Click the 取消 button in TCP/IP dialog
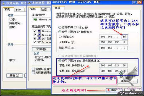The image size is (144, 96). coord(132,90)
